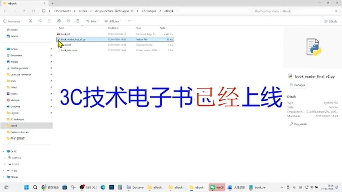Select the Nom column header to sort
This screenshot has height=192, width=342.
coord(61,28)
